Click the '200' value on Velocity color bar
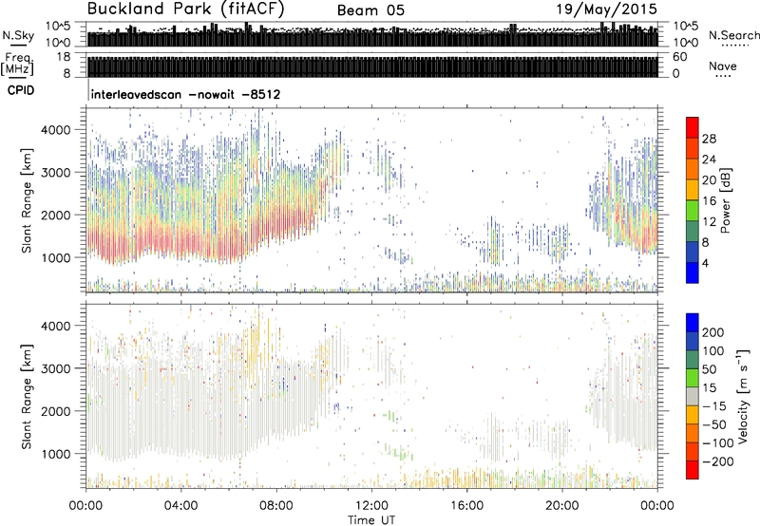Screen dimensions: 760x526 click(x=713, y=332)
